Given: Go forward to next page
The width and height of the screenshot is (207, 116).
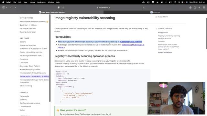Looking at the screenshot, I should (15, 7).
